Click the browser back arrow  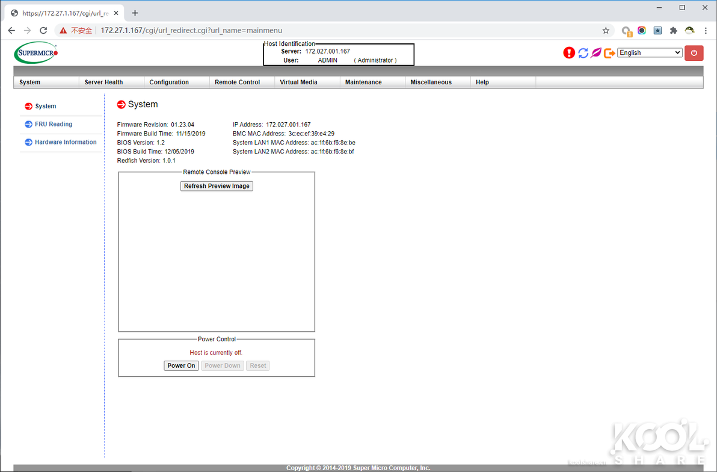pyautogui.click(x=11, y=30)
